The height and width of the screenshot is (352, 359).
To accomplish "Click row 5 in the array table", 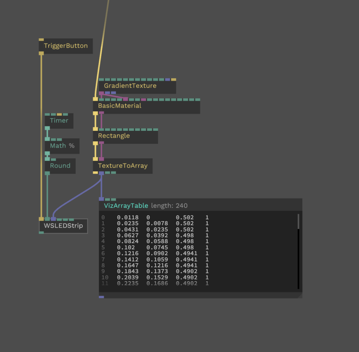I will [x=155, y=247].
